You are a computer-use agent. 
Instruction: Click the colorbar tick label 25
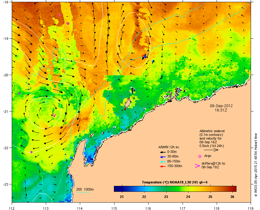click(x=210, y=197)
